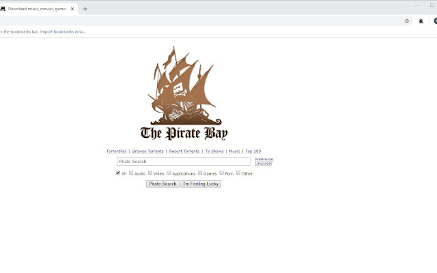The image size is (437, 273).
Task: Open Preferences link
Action: coord(264,159)
